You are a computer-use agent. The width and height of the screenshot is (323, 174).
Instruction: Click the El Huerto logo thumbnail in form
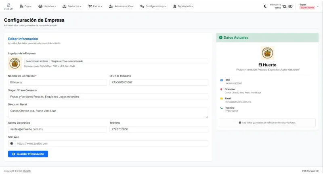point(15,63)
